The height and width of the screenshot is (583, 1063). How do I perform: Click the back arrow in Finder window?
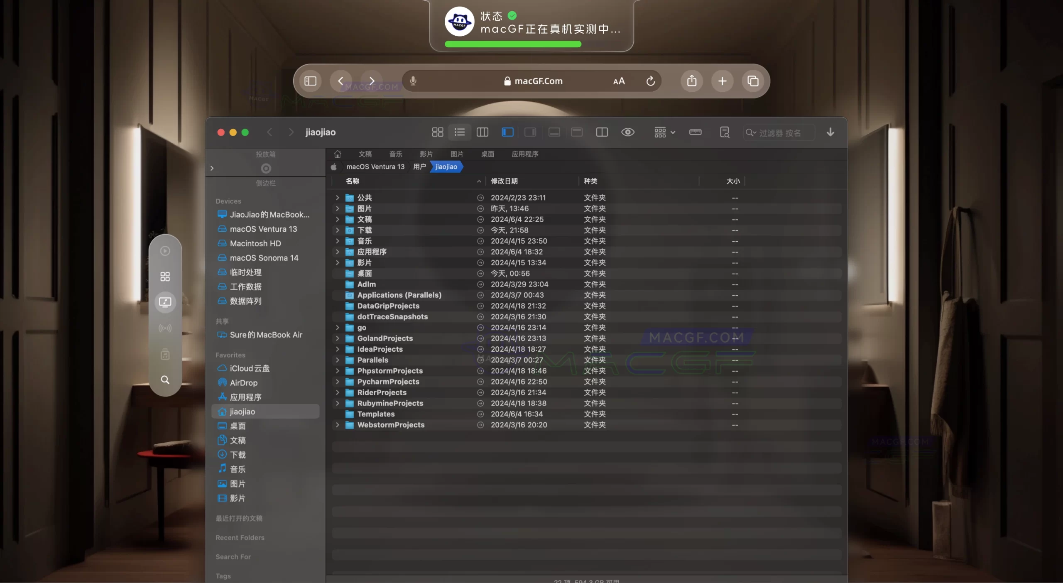(x=270, y=132)
